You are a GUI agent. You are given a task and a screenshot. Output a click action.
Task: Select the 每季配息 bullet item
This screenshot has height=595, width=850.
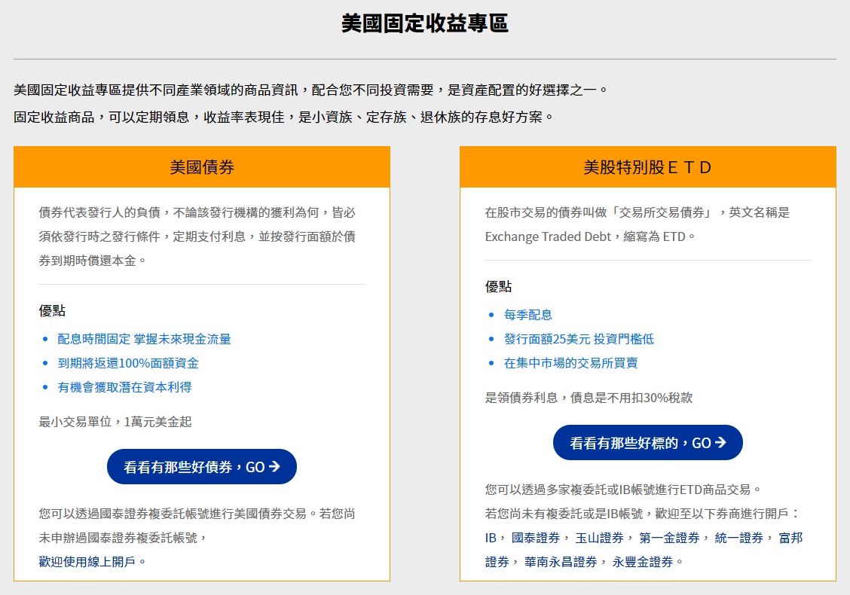528,315
